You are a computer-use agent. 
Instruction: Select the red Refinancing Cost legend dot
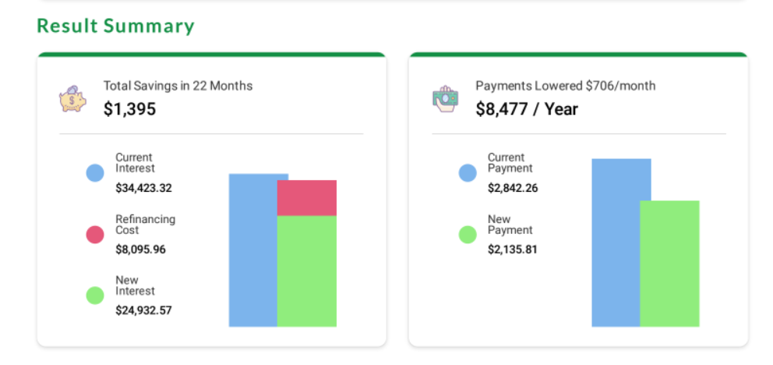click(x=95, y=235)
